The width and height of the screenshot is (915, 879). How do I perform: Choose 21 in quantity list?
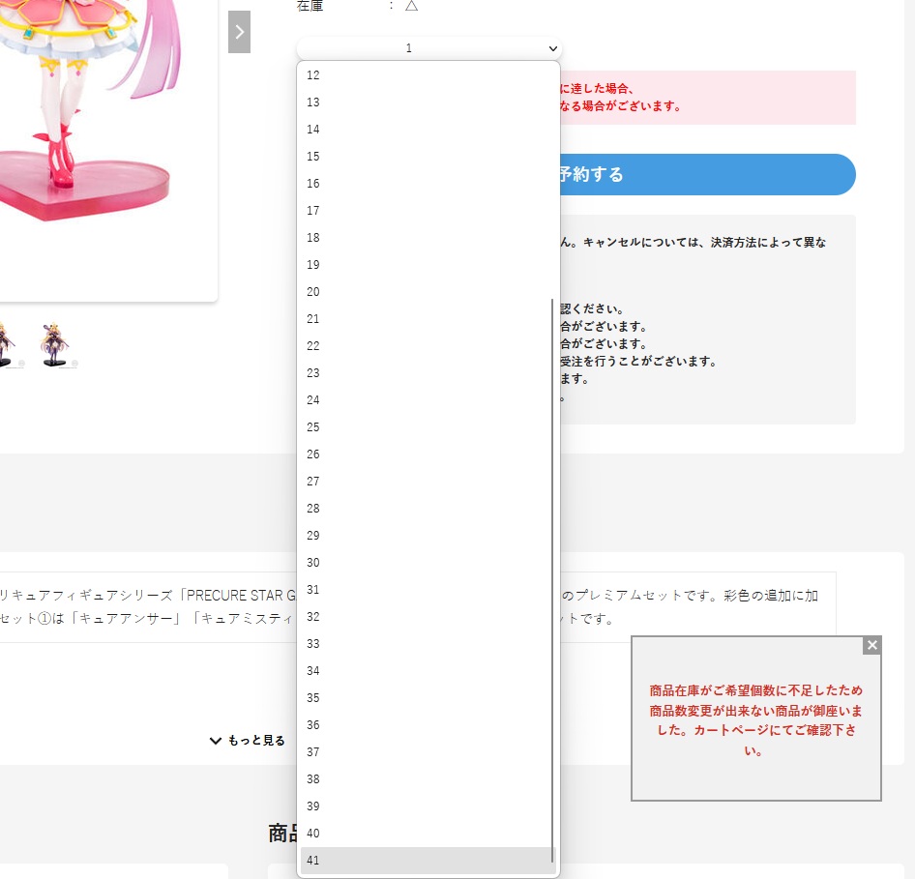(428, 319)
